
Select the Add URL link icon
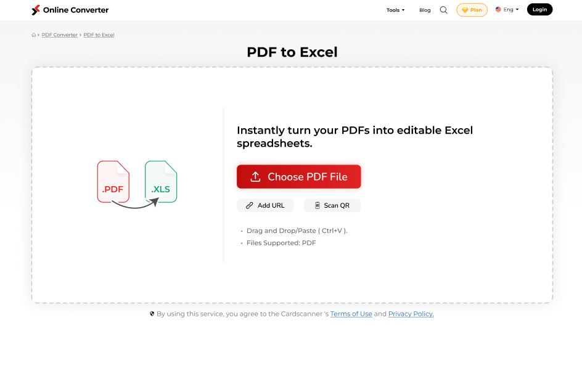[x=248, y=205]
